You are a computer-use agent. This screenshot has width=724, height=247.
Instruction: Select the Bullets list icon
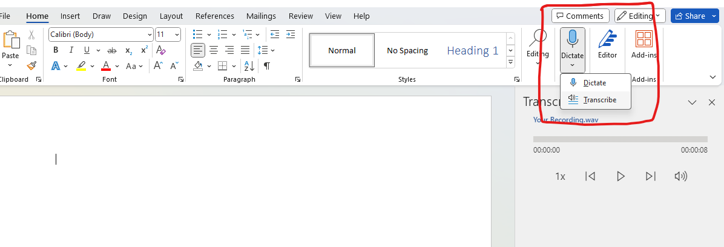click(197, 35)
